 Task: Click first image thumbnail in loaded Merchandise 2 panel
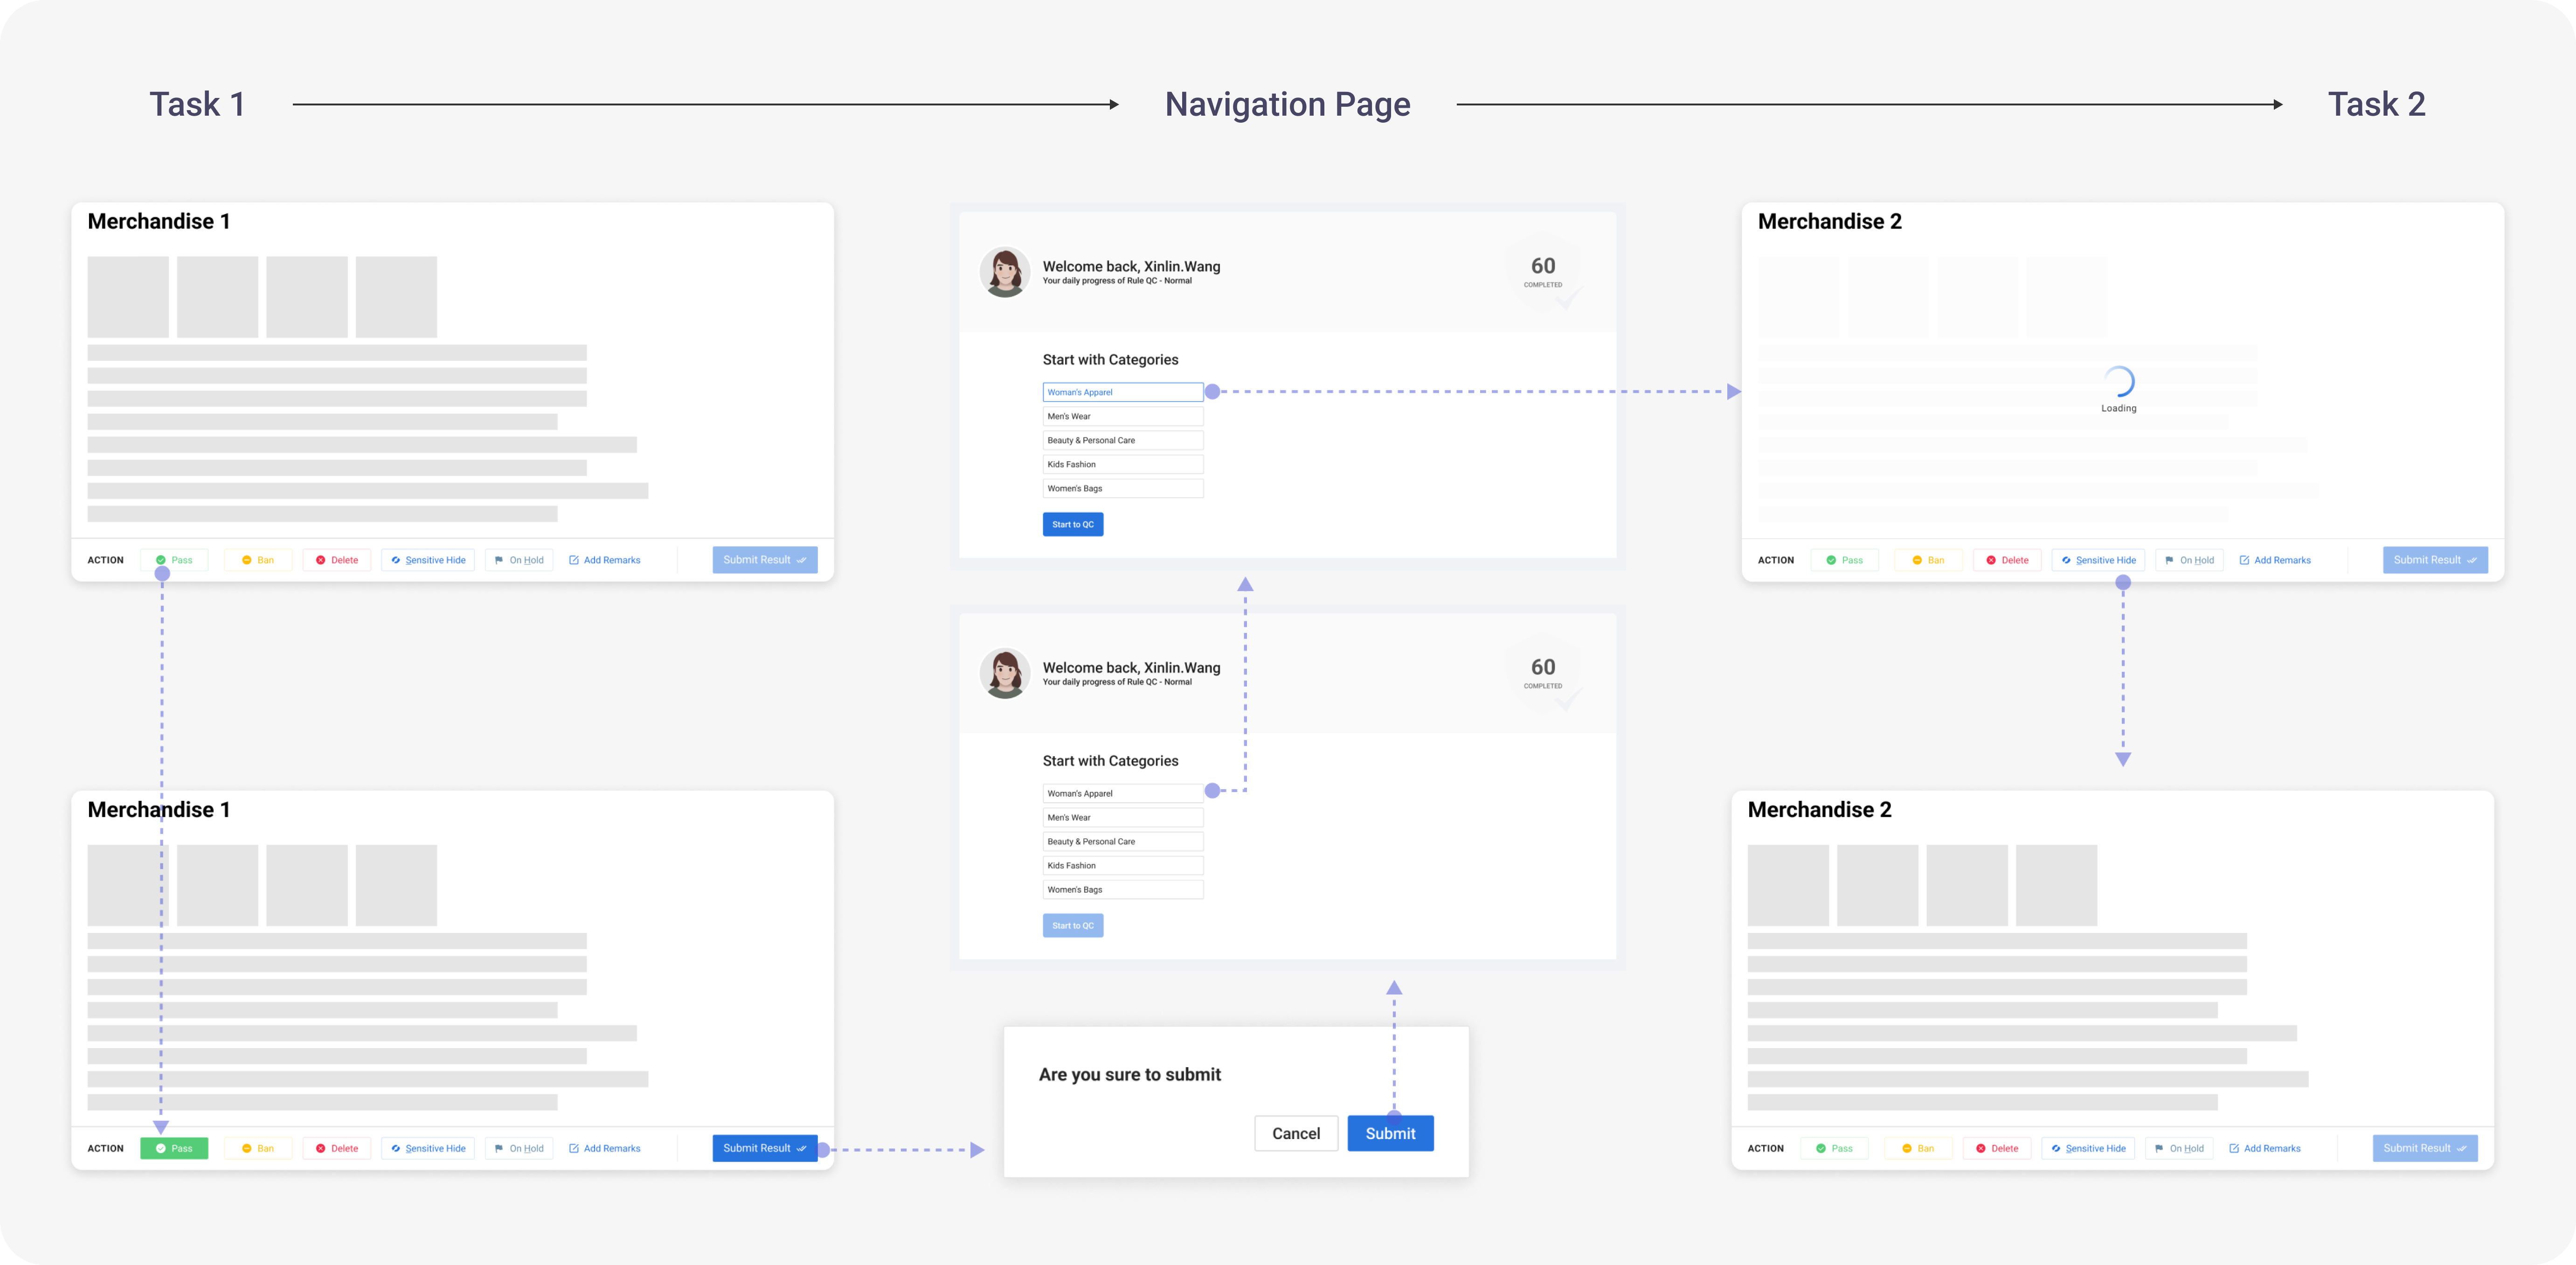pyautogui.click(x=1788, y=885)
